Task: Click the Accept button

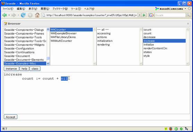Action: [10, 117]
